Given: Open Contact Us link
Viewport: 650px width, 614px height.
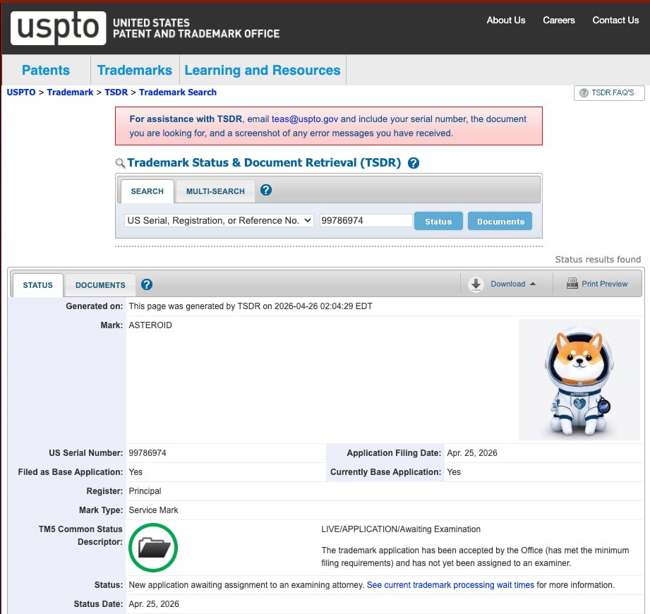Looking at the screenshot, I should [x=615, y=20].
